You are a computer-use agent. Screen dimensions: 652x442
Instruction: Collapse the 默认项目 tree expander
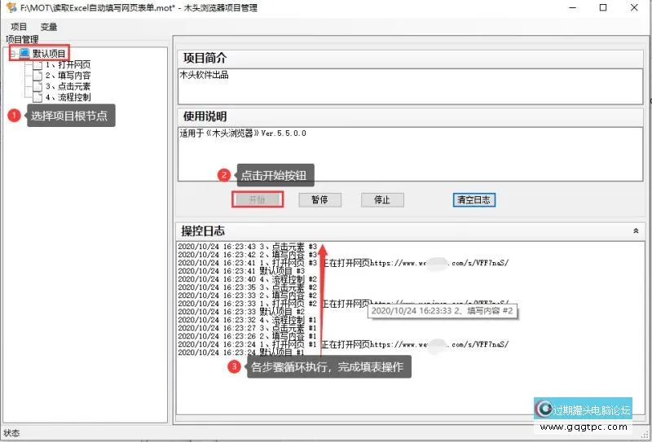coord(13,54)
